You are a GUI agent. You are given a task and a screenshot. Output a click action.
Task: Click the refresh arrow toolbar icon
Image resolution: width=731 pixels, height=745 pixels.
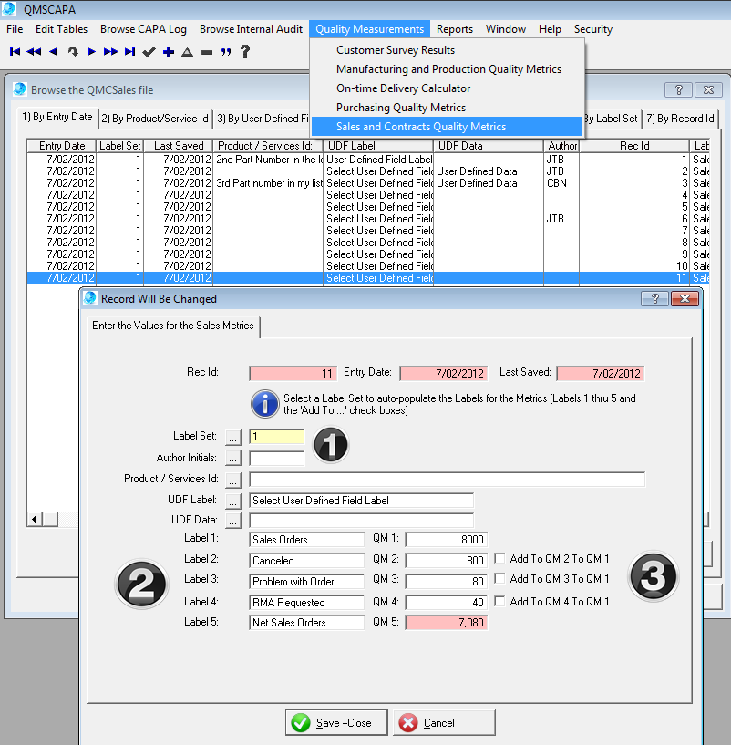tap(72, 52)
